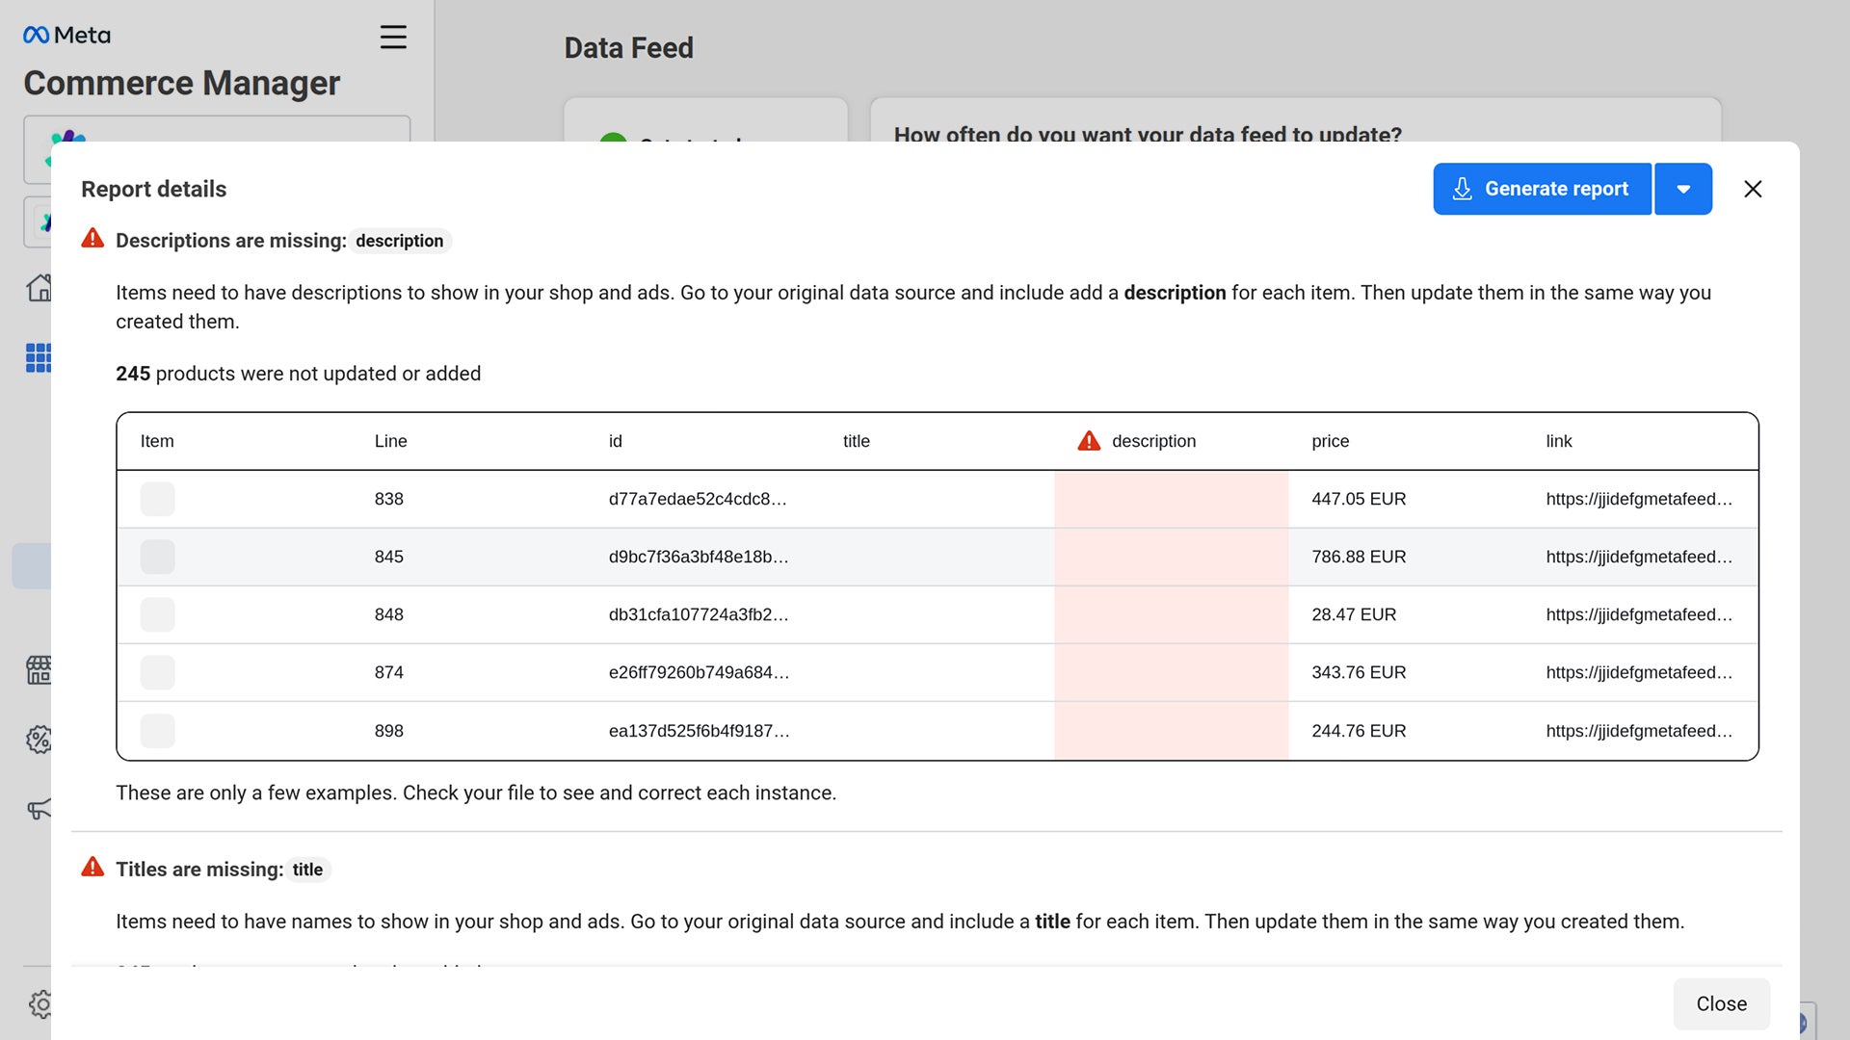
Task: Click the link in the line 874 row
Action: pyautogui.click(x=1639, y=672)
